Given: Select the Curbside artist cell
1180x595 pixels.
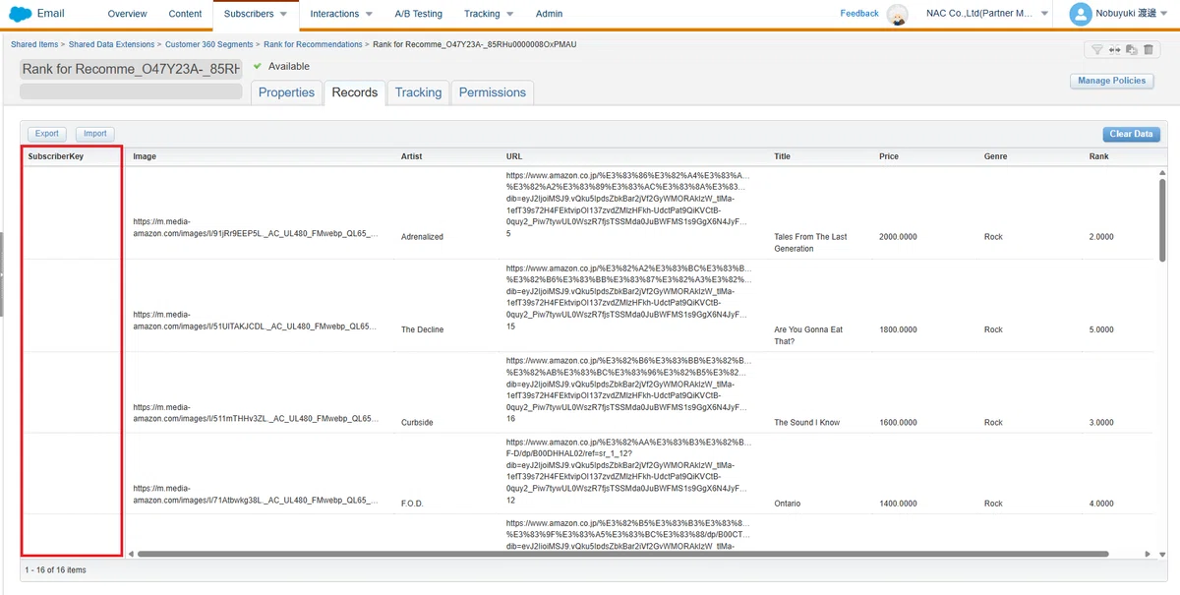Looking at the screenshot, I should (417, 423).
